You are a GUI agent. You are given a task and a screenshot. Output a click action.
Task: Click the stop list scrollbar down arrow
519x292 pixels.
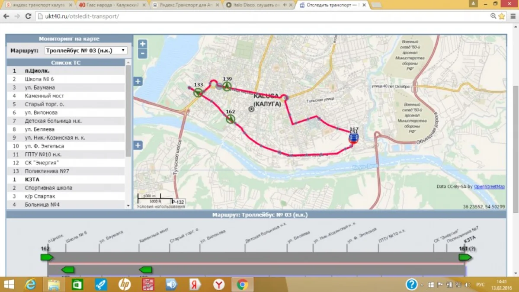[128, 205]
